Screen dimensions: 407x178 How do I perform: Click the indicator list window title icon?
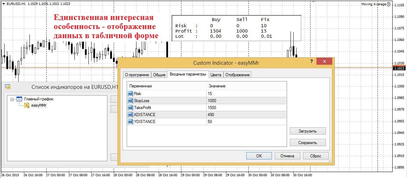pos(7,87)
